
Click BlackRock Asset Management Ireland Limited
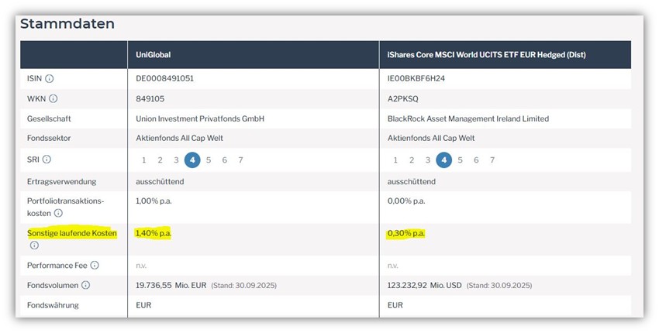coord(468,118)
